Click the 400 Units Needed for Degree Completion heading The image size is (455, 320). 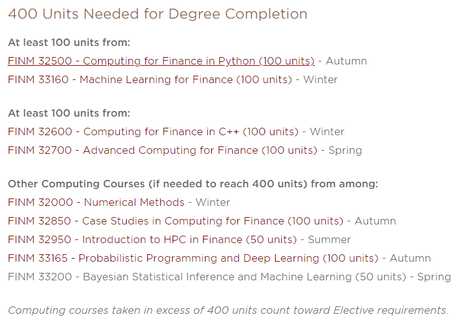tap(158, 14)
